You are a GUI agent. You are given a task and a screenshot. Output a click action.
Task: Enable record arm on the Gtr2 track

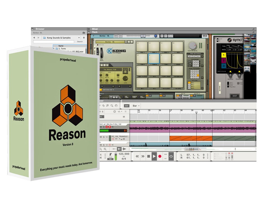(110, 127)
